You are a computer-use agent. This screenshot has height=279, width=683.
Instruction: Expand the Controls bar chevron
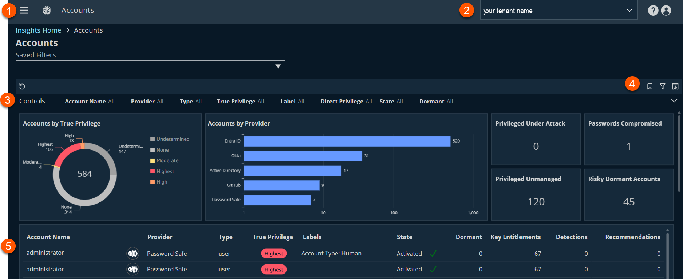pyautogui.click(x=674, y=101)
